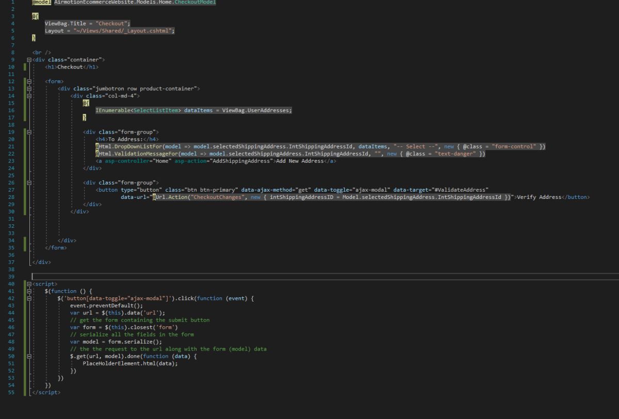Click the closing </form> tag

coord(56,247)
